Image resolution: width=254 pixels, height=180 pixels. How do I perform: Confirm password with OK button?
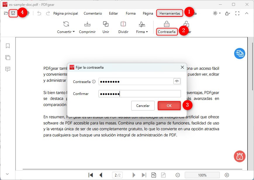pos(169,106)
